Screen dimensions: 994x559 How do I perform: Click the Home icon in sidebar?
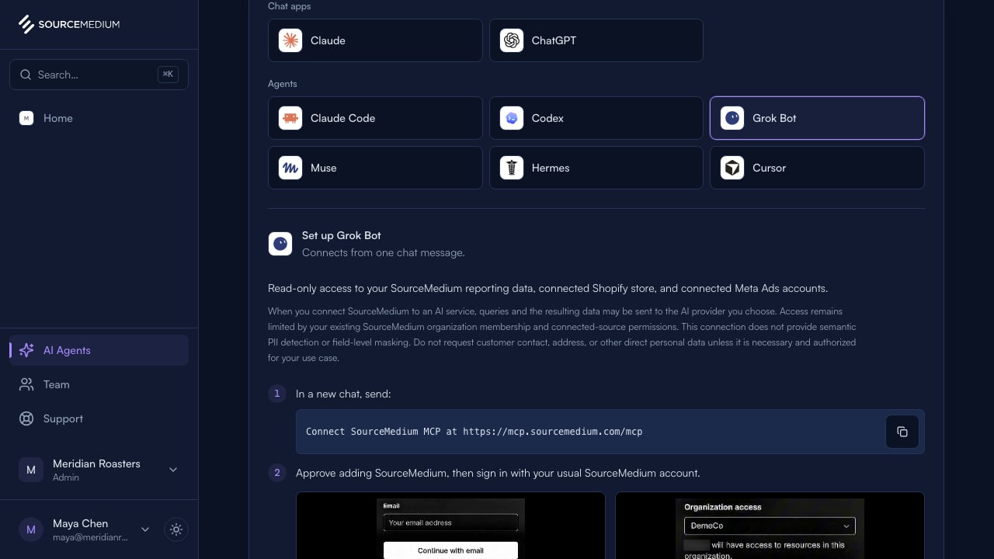[x=26, y=118]
